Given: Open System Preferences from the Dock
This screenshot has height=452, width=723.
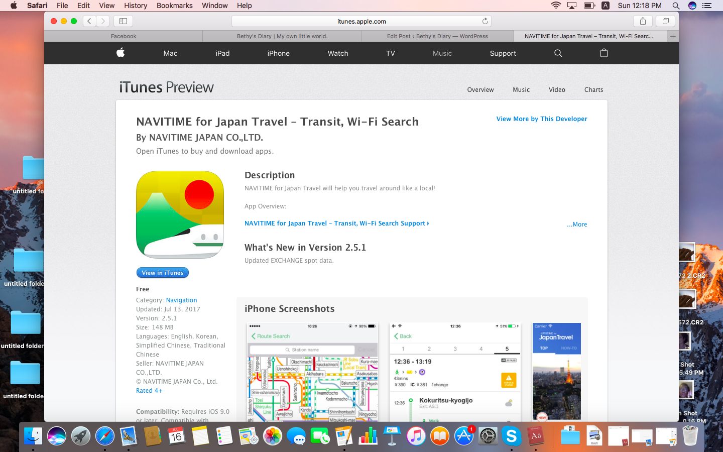Looking at the screenshot, I should click(x=488, y=436).
